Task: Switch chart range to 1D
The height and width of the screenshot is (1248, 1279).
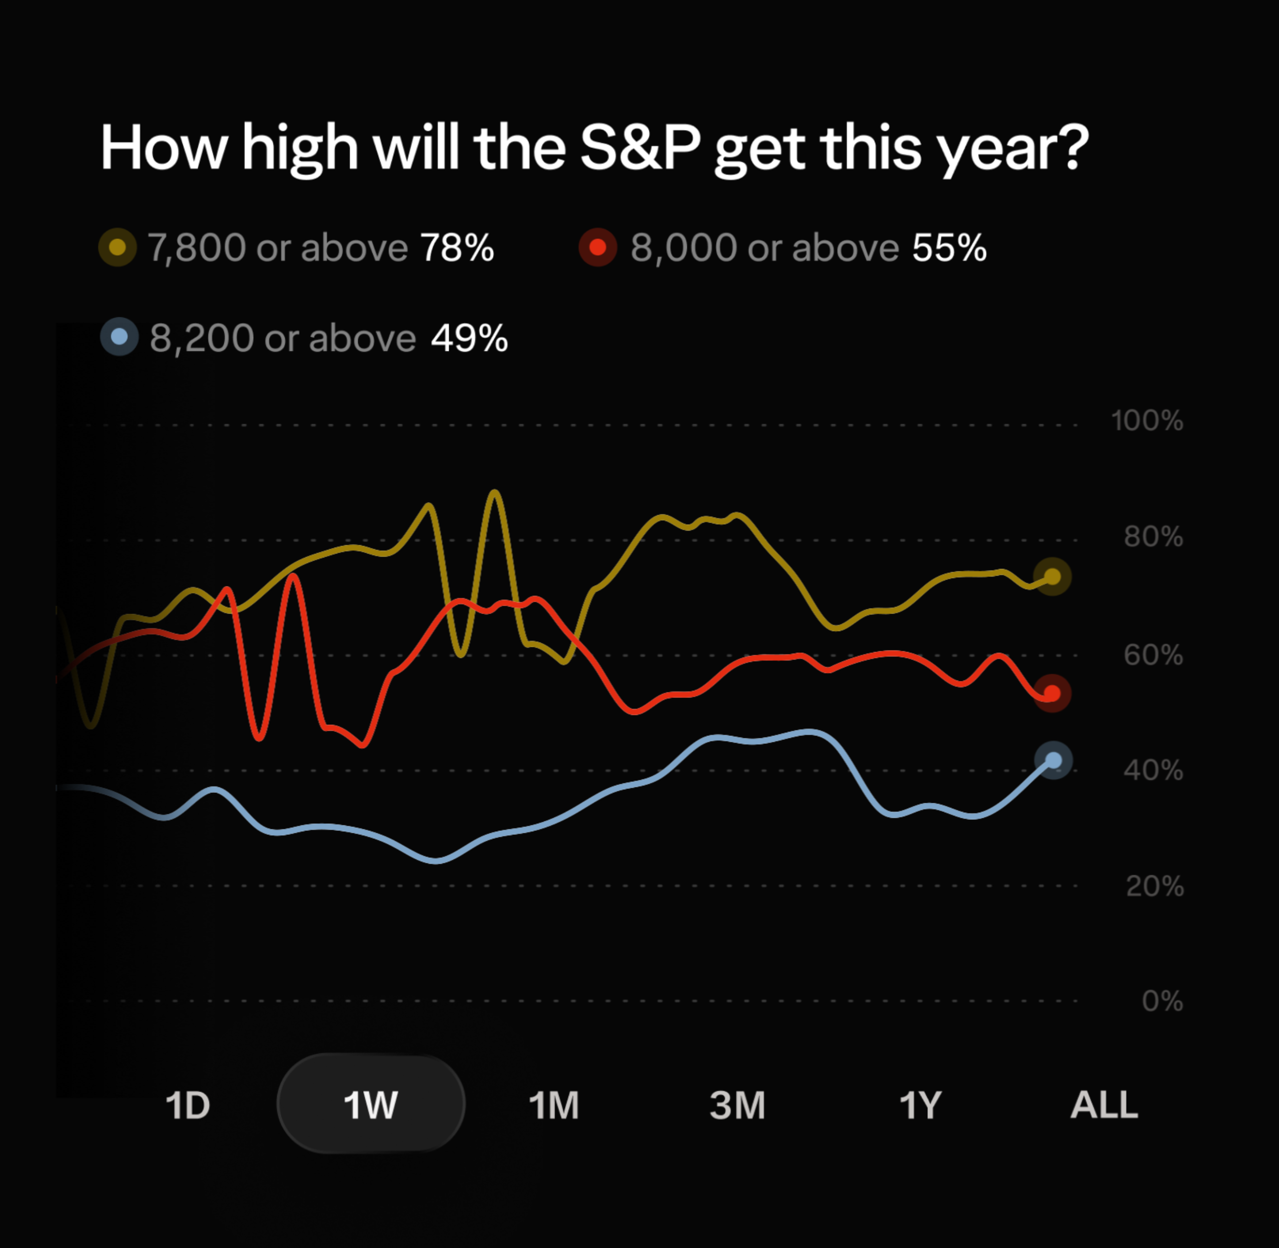Action: 187,1106
